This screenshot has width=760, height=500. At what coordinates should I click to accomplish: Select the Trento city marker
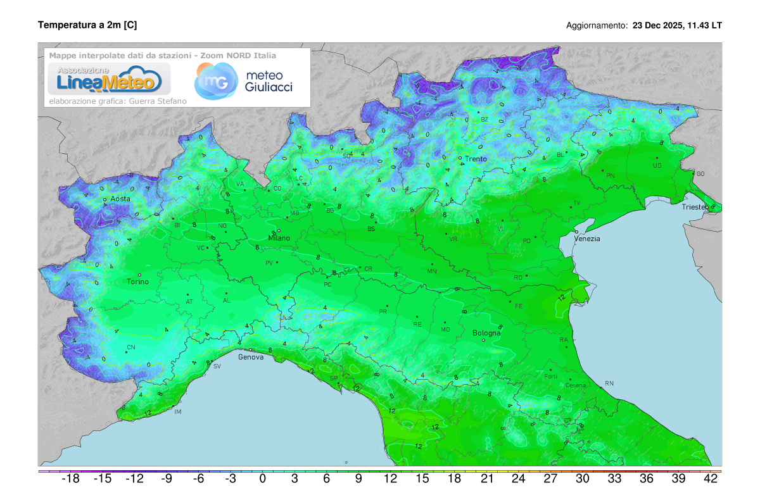pyautogui.click(x=460, y=158)
